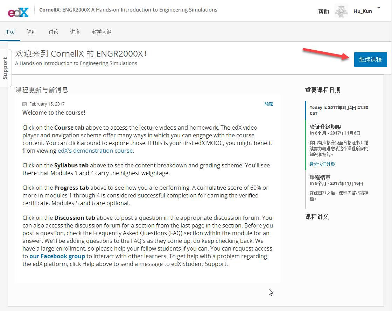
Task: Click the 课程讲义 handouts heading
Action: [317, 217]
